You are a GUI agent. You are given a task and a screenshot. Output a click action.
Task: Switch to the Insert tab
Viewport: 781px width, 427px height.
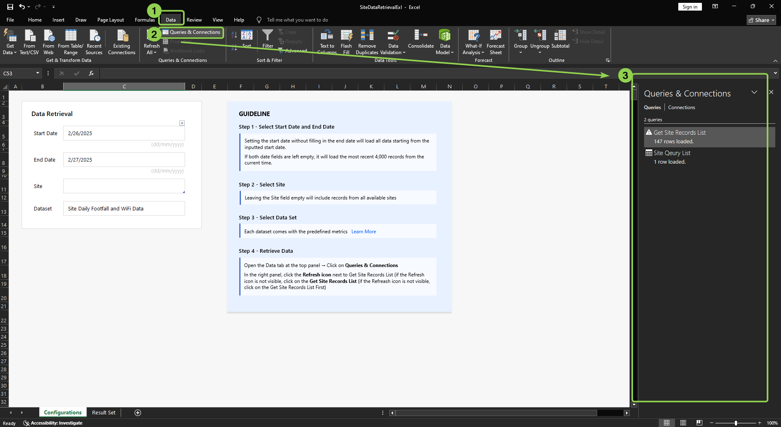(x=58, y=20)
